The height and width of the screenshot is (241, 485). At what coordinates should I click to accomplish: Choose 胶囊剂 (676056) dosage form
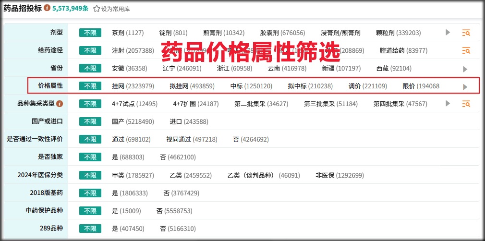pos(283,33)
